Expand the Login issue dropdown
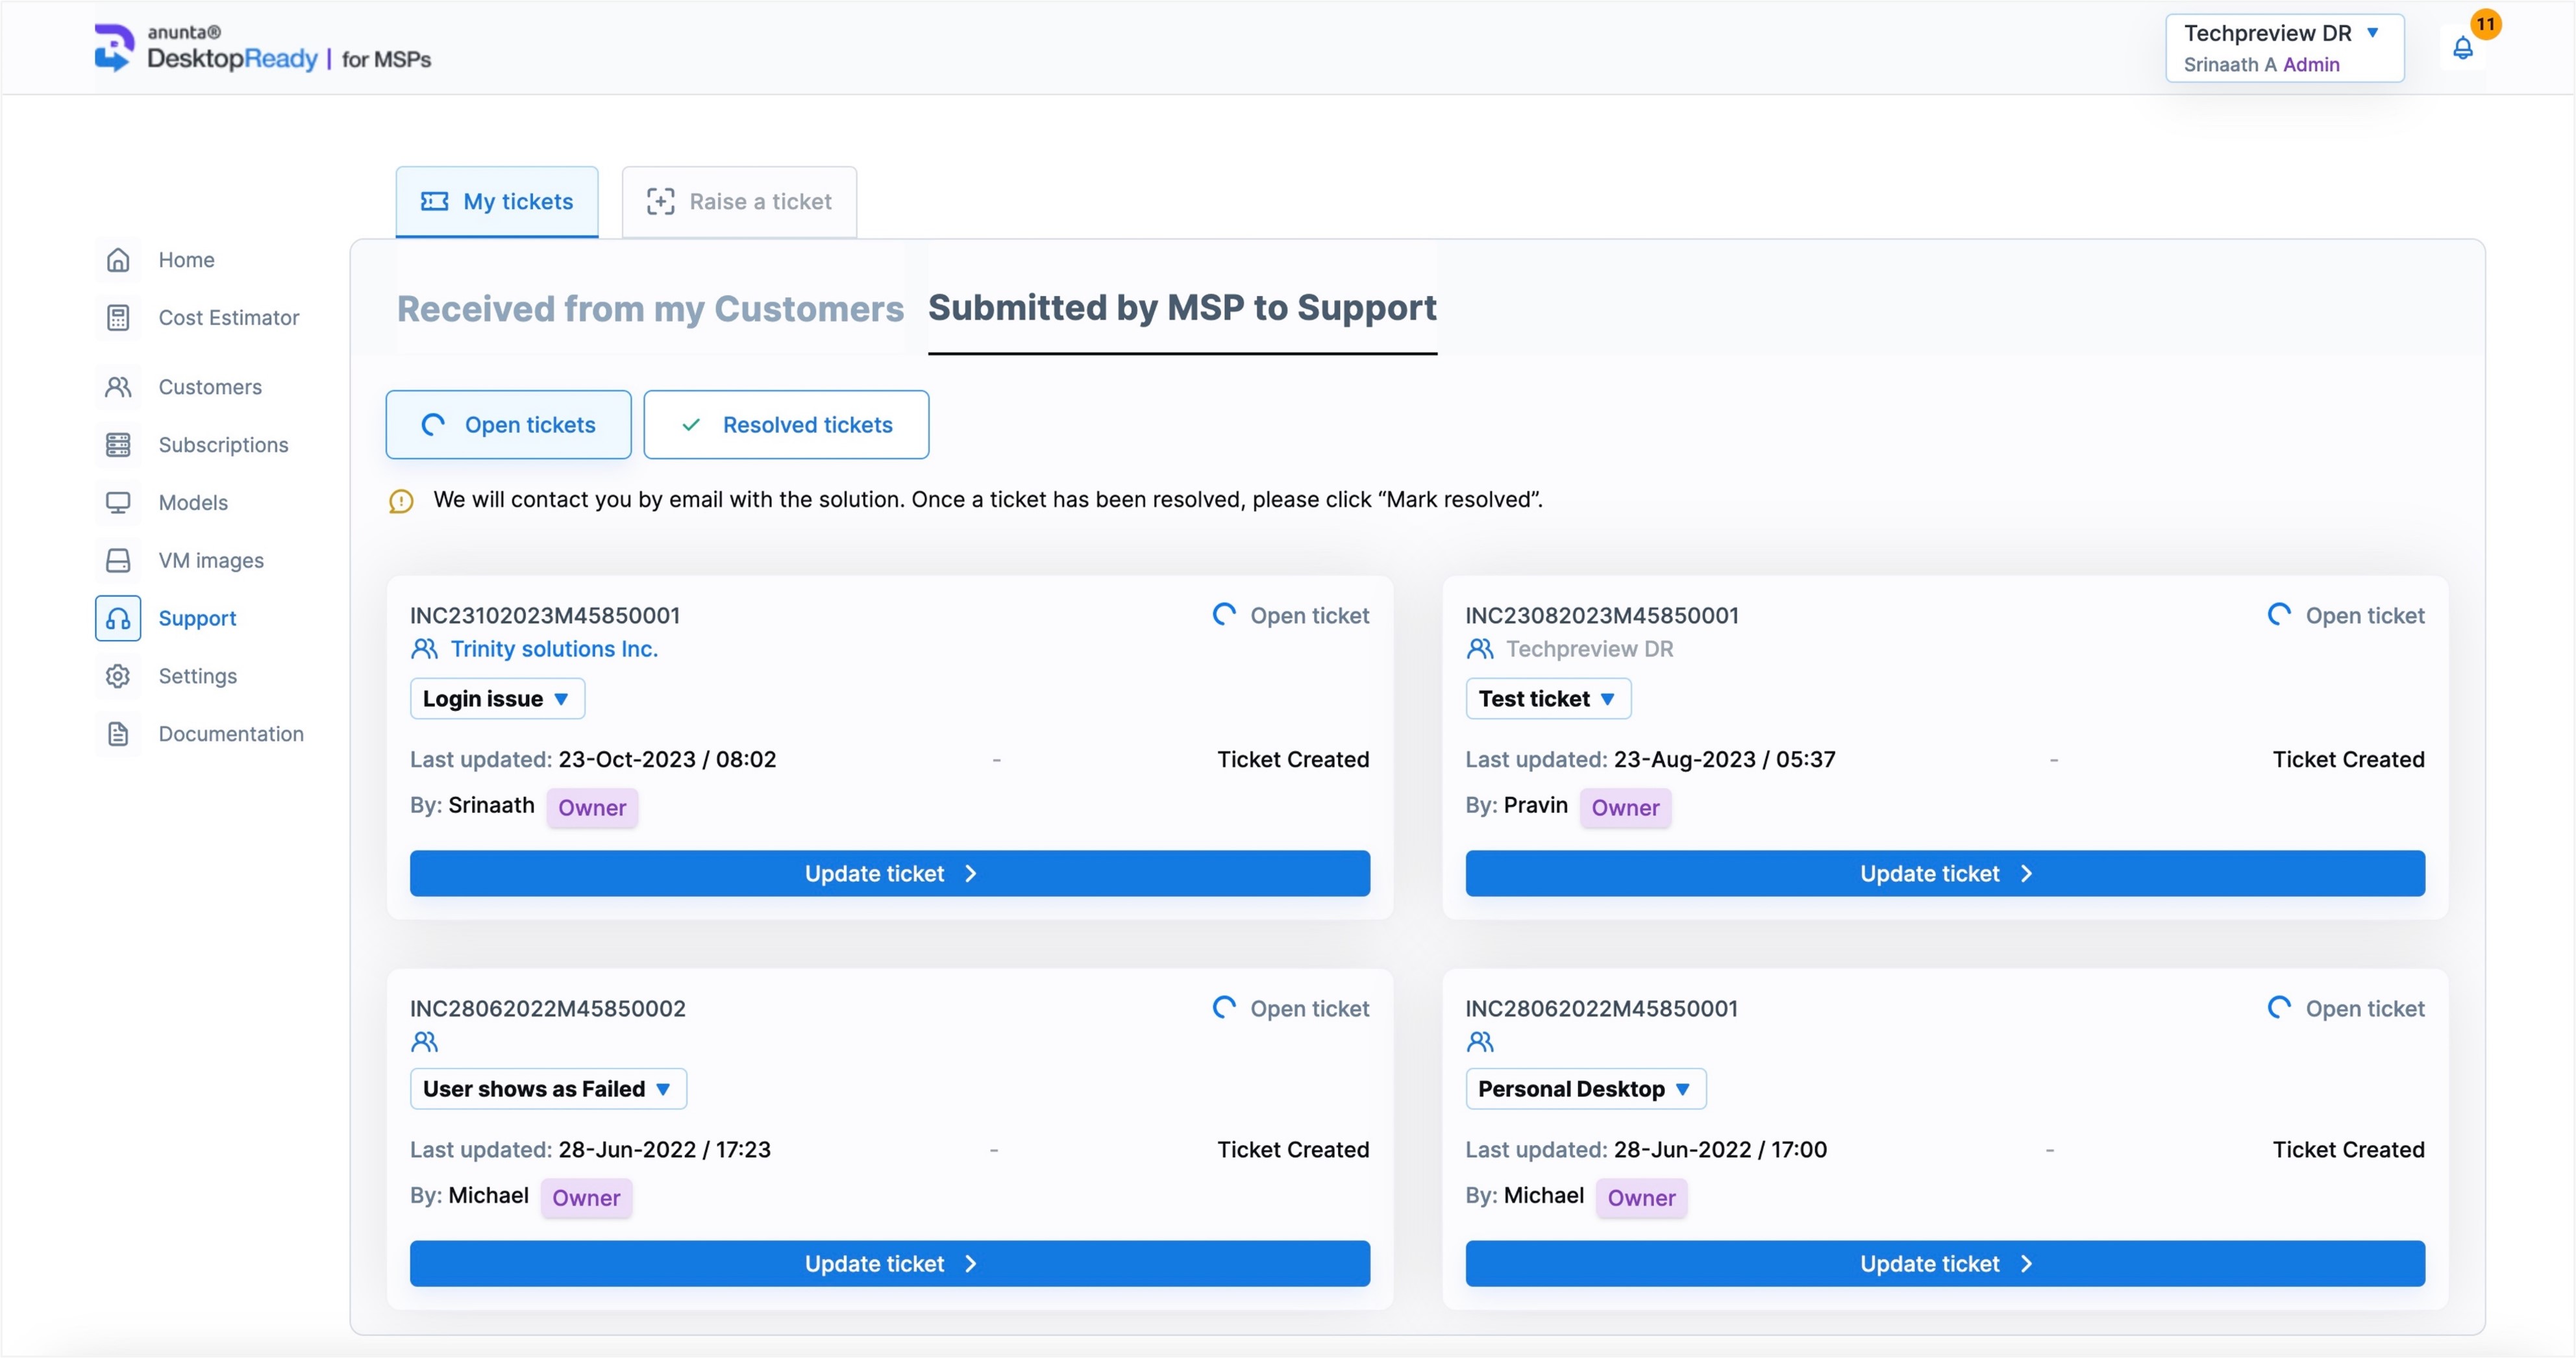This screenshot has height=1358, width=2576. click(x=497, y=699)
